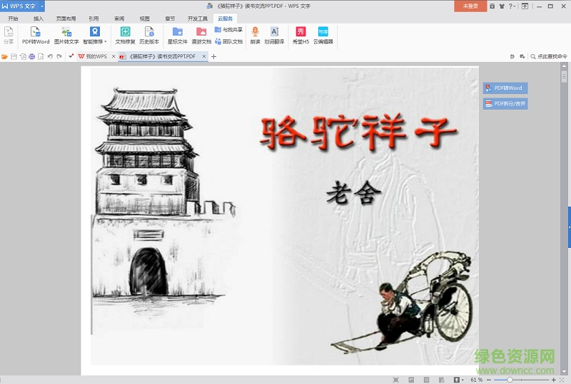Screen dimensions: 571x384
Task: Open the WPS 文字 application menu arrow
Action: [x=42, y=6]
